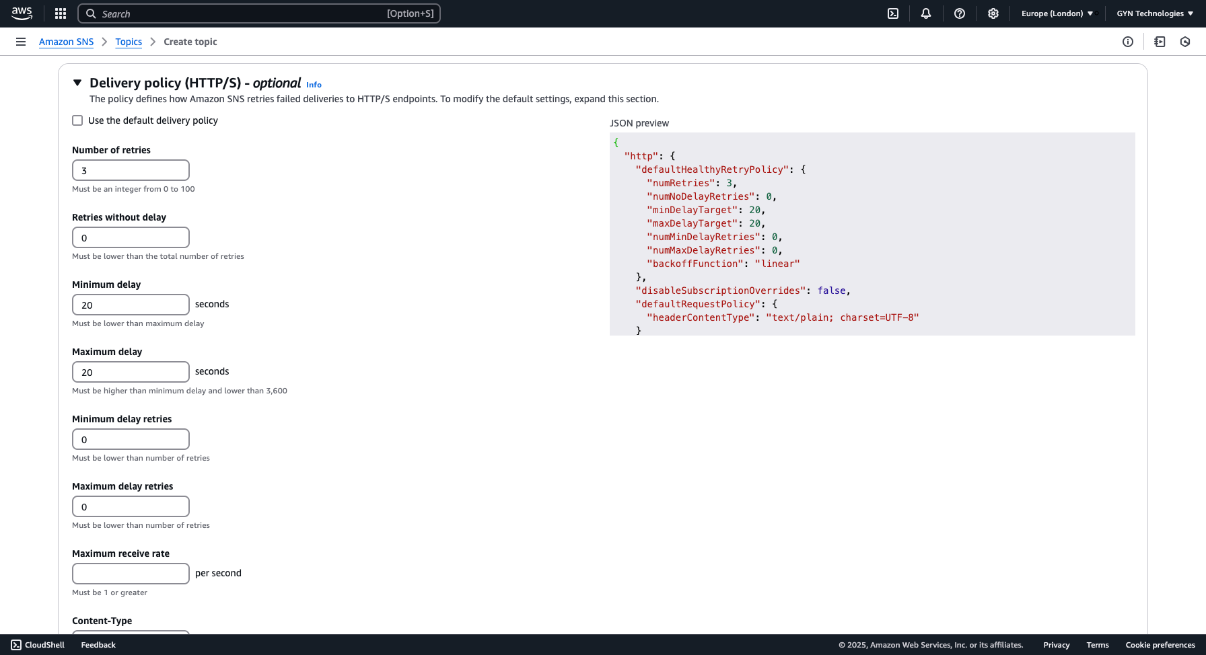Focus the Number of retries field
The width and height of the screenshot is (1206, 655).
pyautogui.click(x=131, y=170)
